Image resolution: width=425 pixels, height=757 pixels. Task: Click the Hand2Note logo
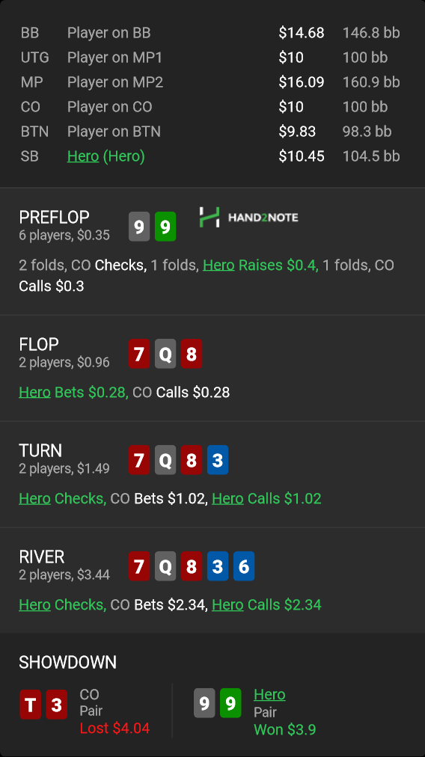pyautogui.click(x=248, y=217)
